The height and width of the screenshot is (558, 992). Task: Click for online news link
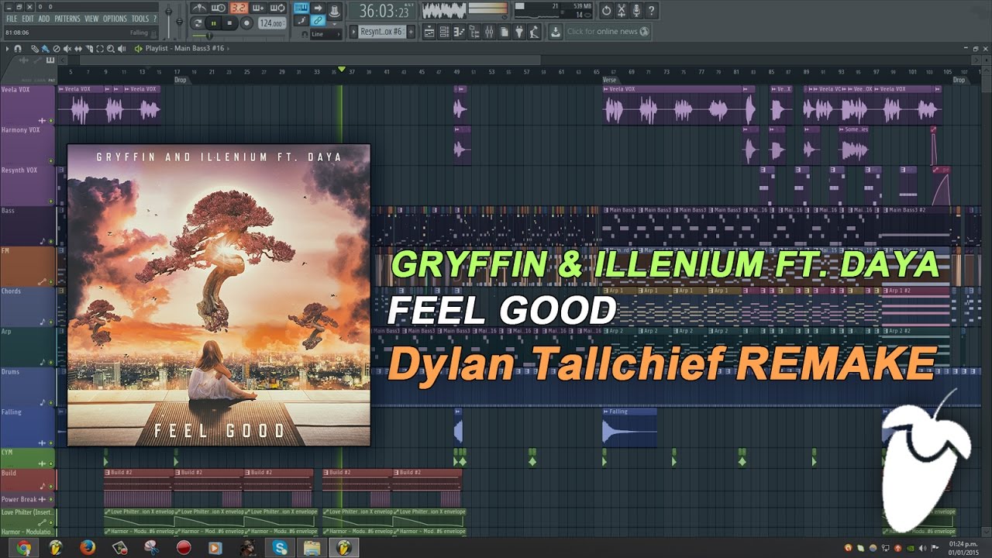[608, 32]
